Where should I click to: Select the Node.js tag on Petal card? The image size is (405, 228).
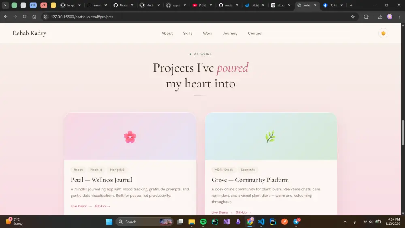[96, 170]
